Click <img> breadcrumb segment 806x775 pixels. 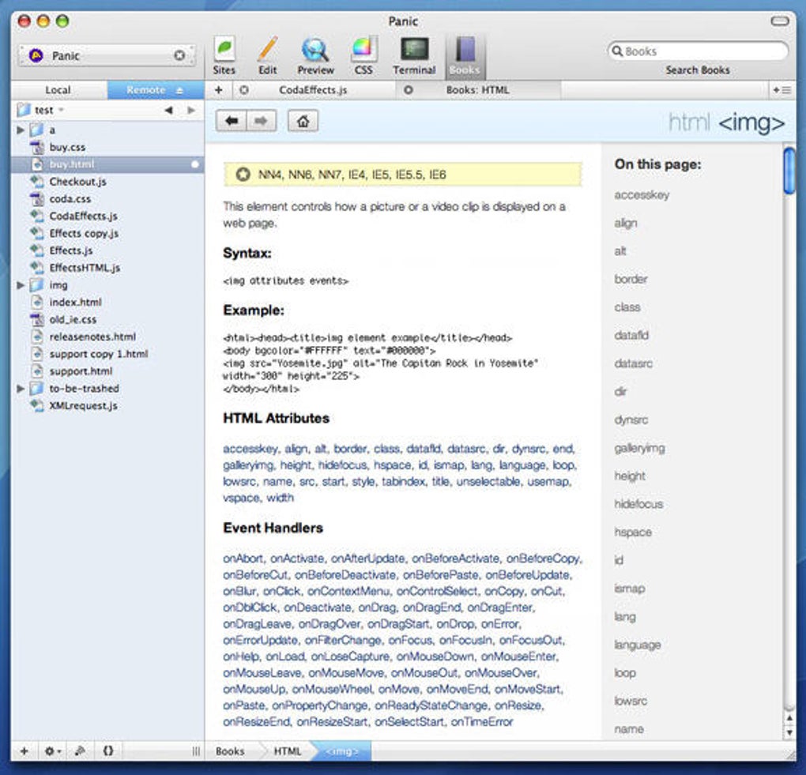tap(342, 751)
